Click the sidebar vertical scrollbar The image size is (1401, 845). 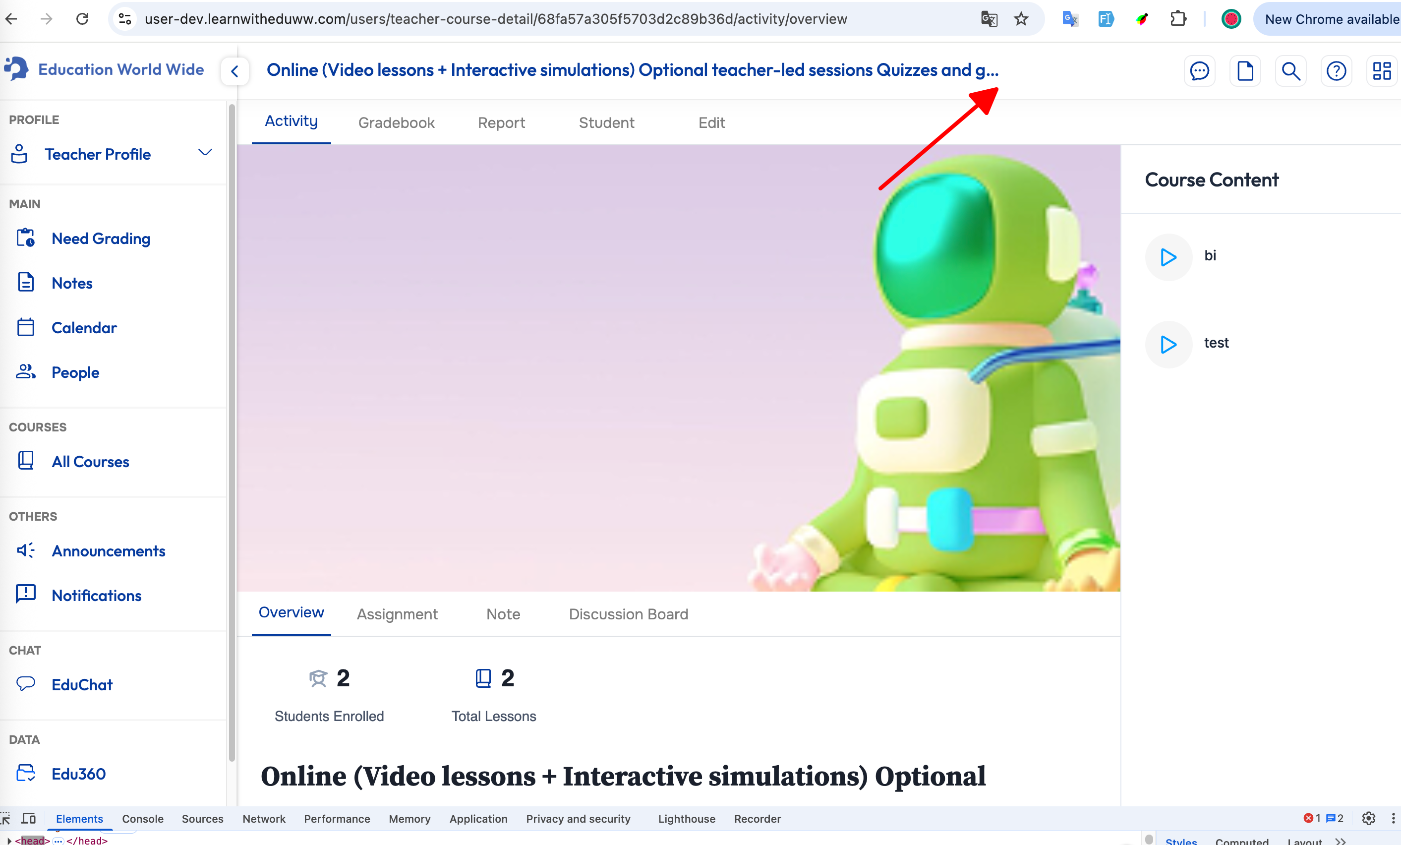[x=232, y=432]
